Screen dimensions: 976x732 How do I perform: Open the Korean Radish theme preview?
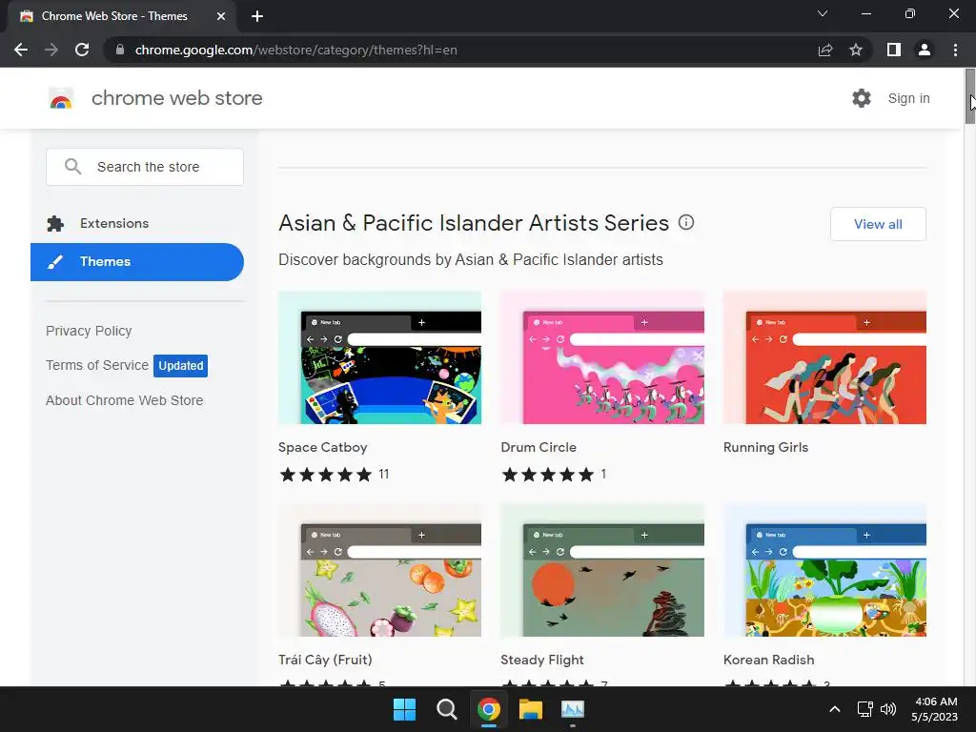point(824,570)
